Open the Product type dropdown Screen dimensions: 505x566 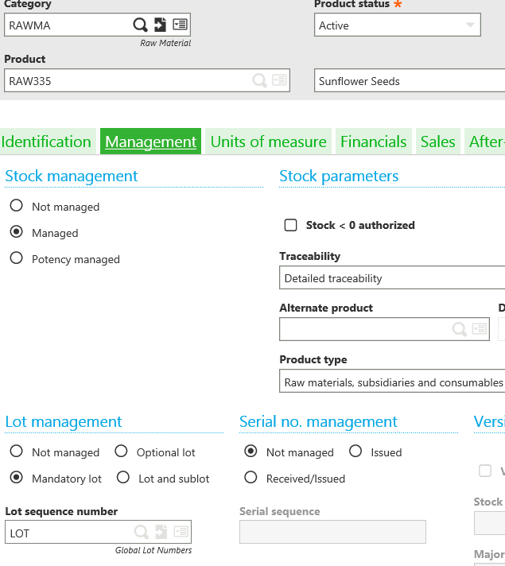coord(392,381)
